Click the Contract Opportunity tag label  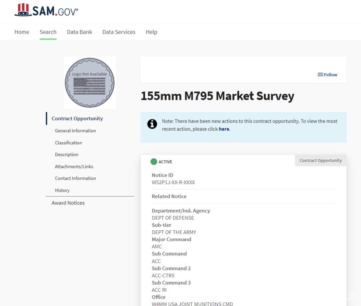click(x=321, y=161)
